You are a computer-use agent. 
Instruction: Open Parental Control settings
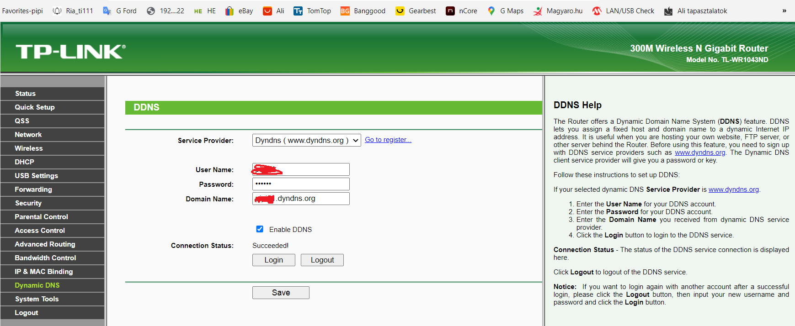tap(53, 217)
